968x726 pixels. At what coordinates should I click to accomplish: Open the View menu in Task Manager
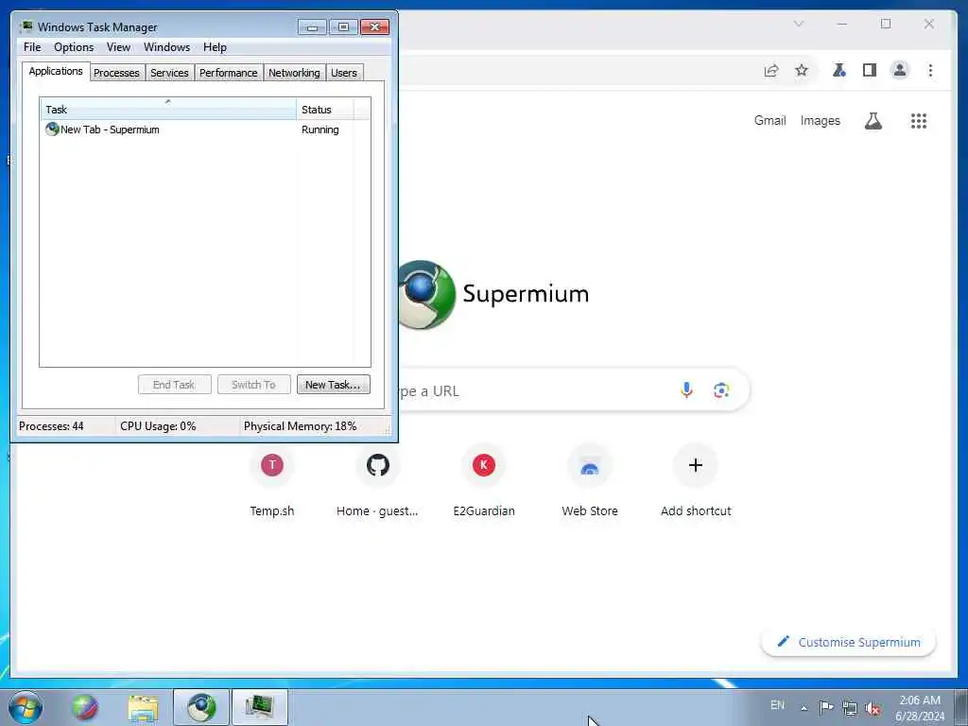pos(118,47)
